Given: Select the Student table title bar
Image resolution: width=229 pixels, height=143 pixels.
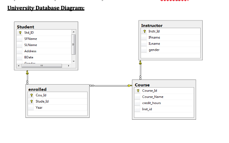Looking at the screenshot, I should (x=46, y=27).
